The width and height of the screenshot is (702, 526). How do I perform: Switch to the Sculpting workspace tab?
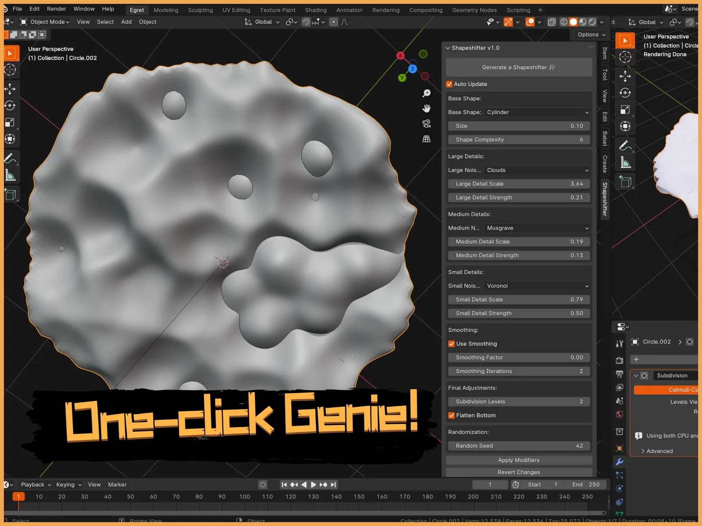200,10
